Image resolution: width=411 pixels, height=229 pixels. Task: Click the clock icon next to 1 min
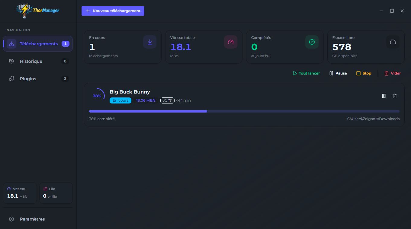pyautogui.click(x=178, y=100)
